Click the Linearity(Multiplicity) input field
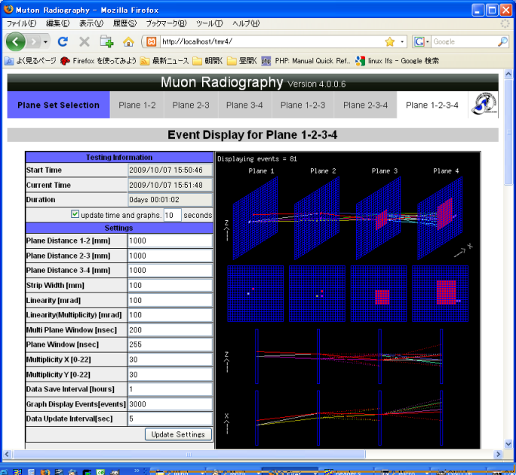 170,315
